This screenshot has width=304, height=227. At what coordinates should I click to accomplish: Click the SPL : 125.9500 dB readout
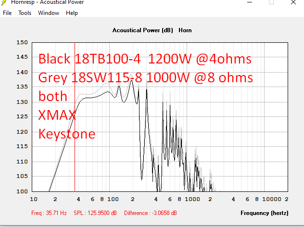point(95,213)
